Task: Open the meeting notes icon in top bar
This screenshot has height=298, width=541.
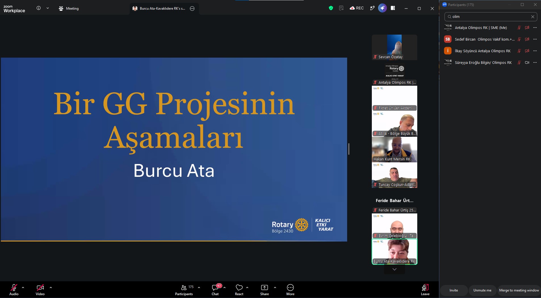Action: (x=341, y=8)
